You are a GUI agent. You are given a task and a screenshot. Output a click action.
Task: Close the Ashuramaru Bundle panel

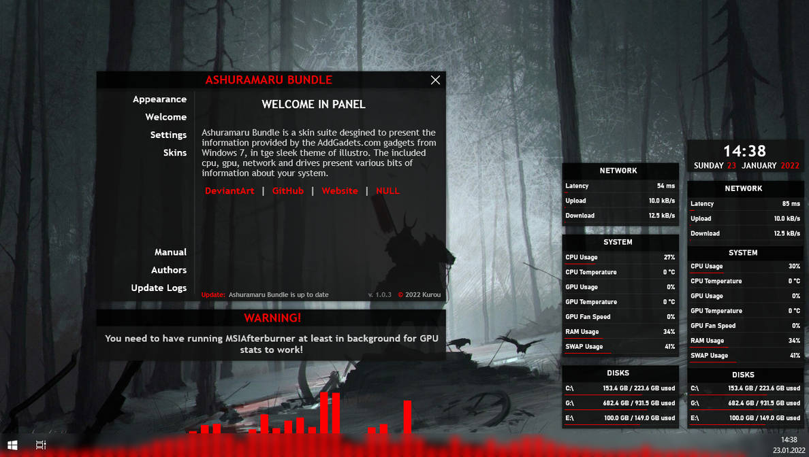tap(435, 80)
